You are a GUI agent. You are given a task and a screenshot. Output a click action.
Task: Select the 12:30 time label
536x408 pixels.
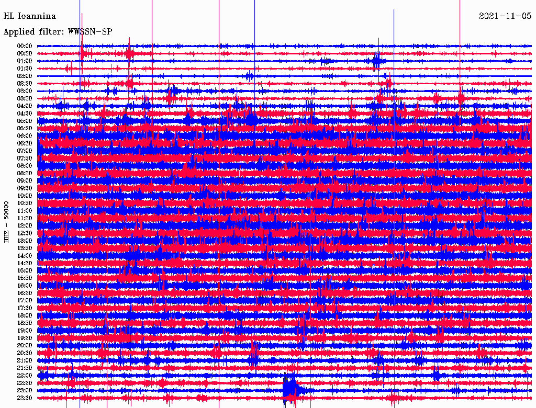pos(25,233)
